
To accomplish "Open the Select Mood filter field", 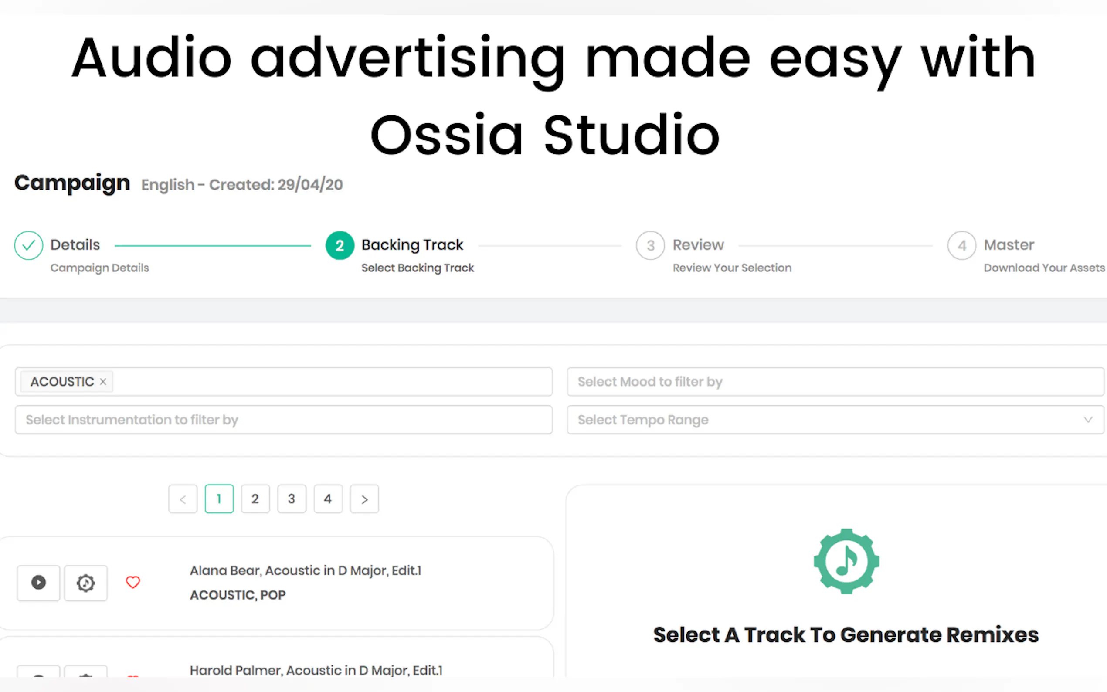I will (x=835, y=382).
